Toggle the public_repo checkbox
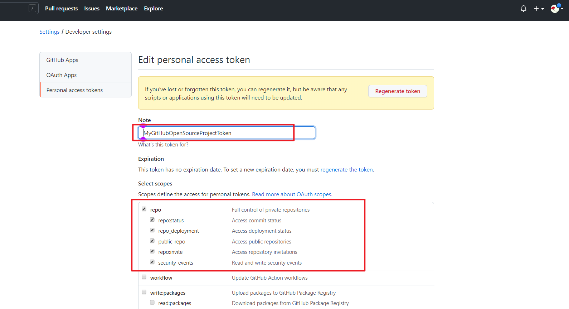 point(152,241)
